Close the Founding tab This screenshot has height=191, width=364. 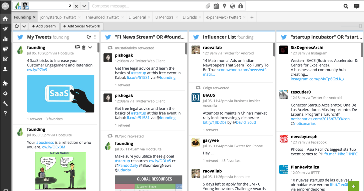click(34, 17)
